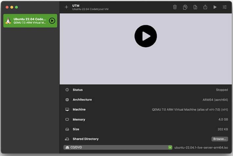Click the 'ARM64 (aarch64)' architecture value
This screenshot has height=156, width=233.
[215, 100]
